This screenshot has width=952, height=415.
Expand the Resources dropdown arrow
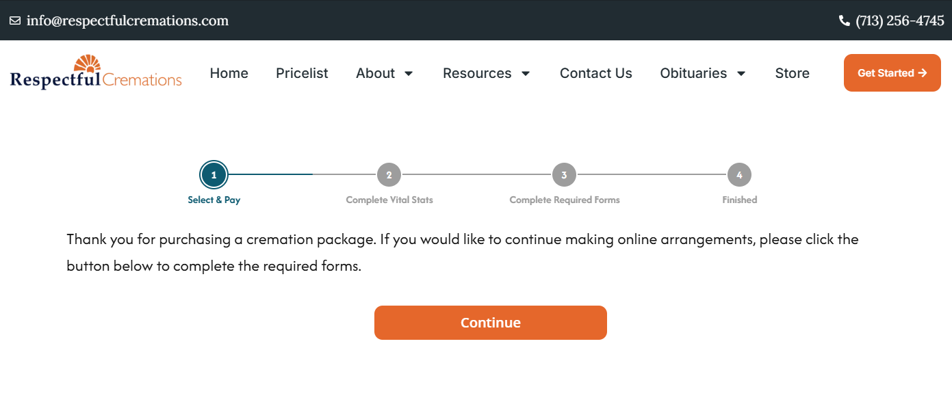pyautogui.click(x=526, y=74)
